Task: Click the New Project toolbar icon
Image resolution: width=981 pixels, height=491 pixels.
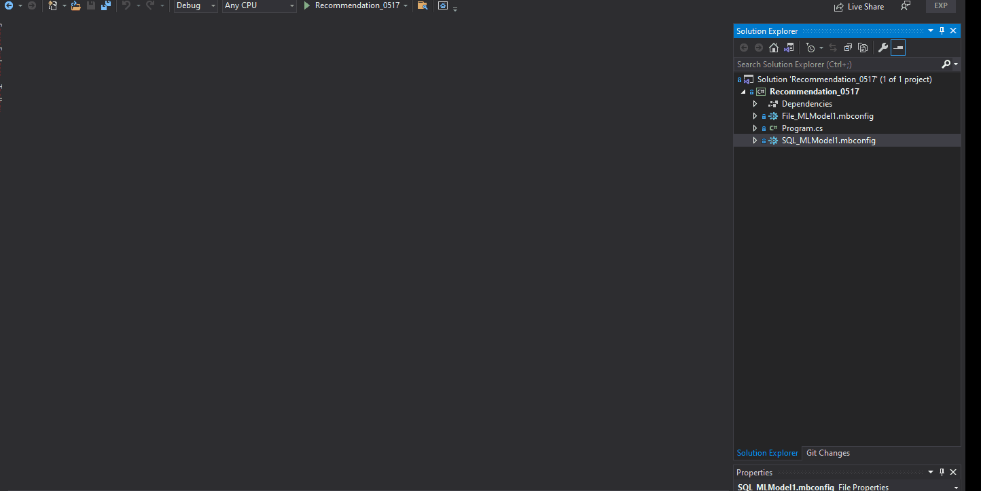Action: coord(53,5)
